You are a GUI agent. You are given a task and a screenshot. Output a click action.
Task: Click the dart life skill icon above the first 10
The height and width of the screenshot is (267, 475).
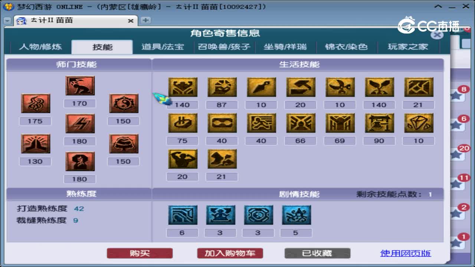261,87
